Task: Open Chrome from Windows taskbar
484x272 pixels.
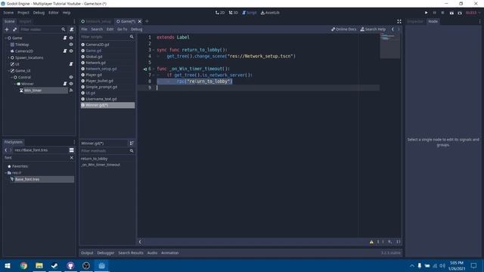Action: (x=23, y=265)
